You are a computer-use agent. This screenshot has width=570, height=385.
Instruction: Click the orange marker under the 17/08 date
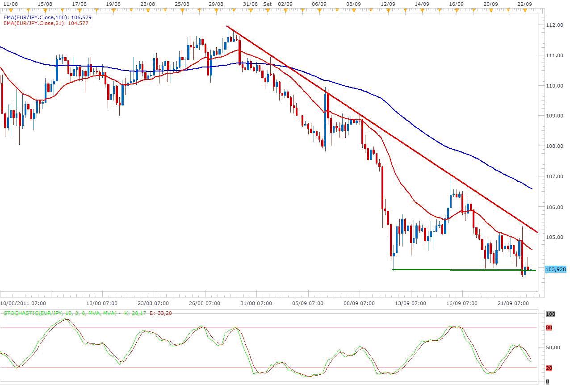pos(79,10)
